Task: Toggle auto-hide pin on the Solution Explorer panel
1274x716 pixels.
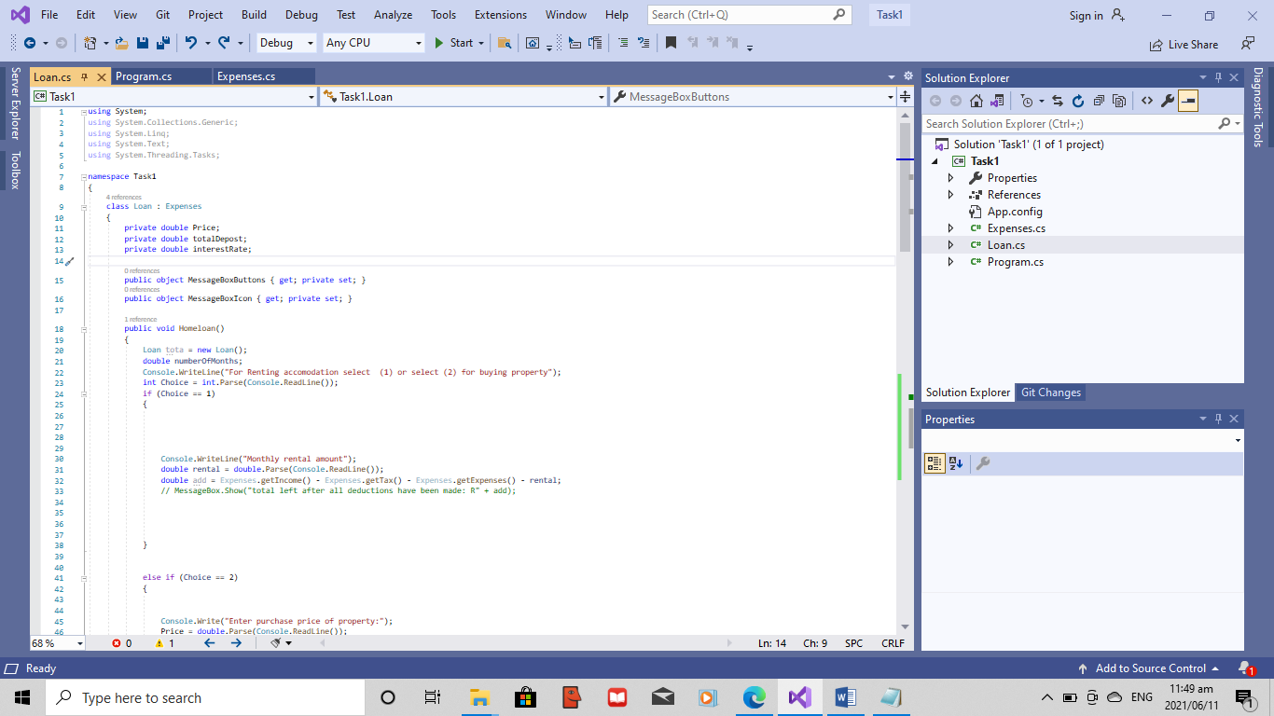Action: (1217, 78)
